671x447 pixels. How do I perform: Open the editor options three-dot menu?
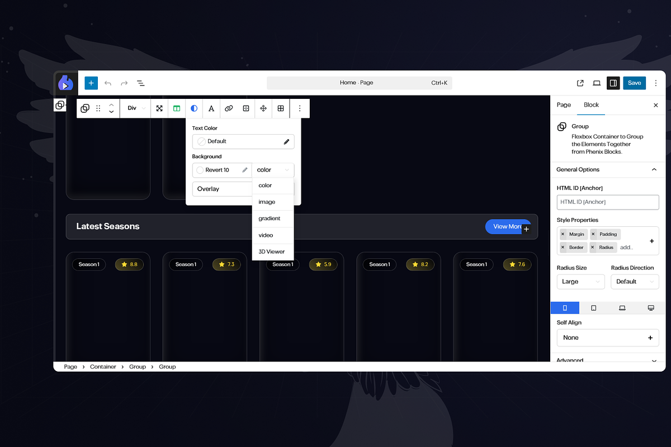[x=656, y=83]
